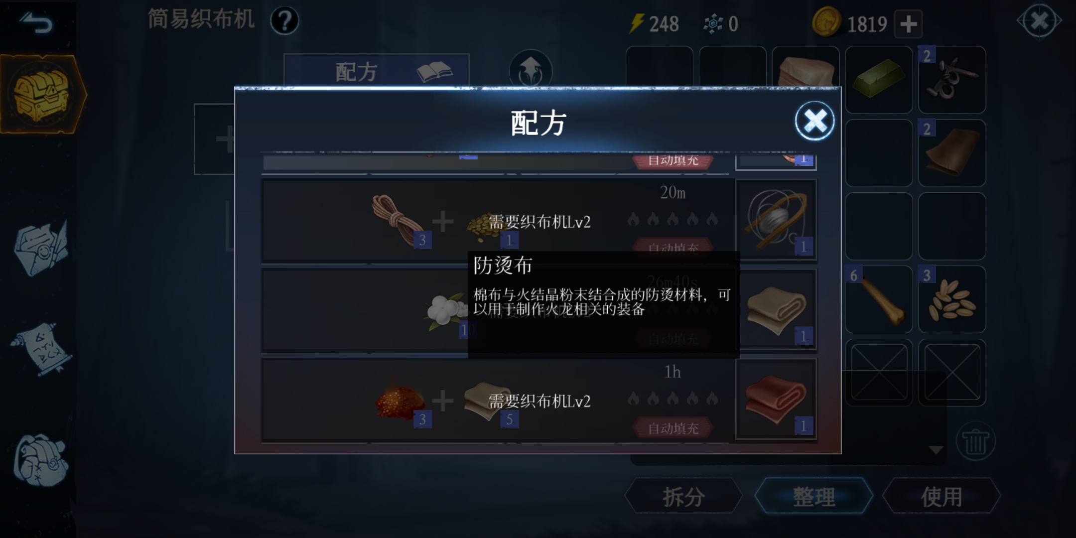Click the 使用 use button
The height and width of the screenshot is (538, 1076).
[941, 496]
